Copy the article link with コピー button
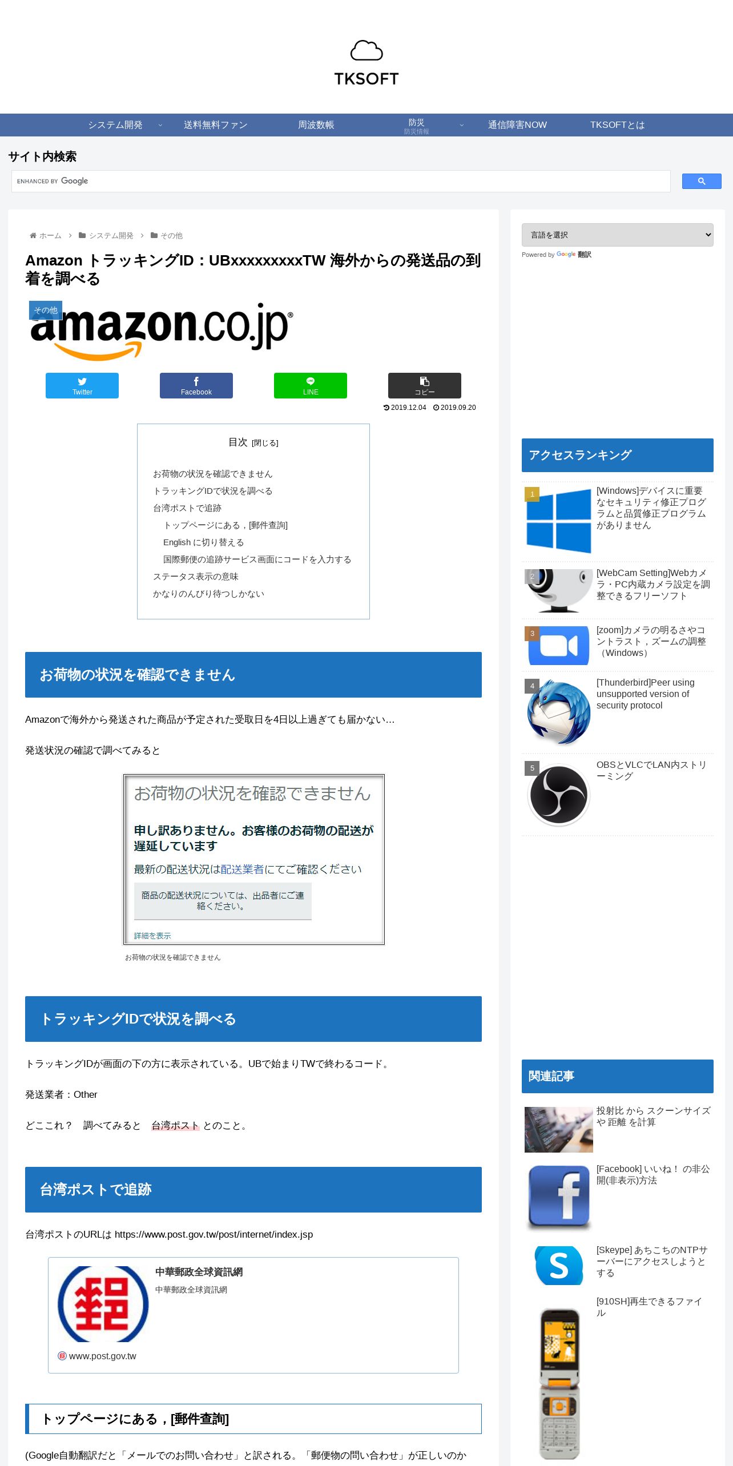 click(425, 385)
